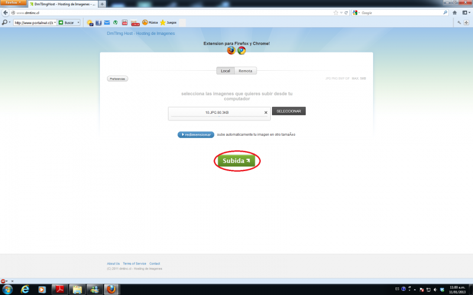Launch Internet Explorer from the taskbar
This screenshot has height=295, width=473.
pyautogui.click(x=25, y=290)
